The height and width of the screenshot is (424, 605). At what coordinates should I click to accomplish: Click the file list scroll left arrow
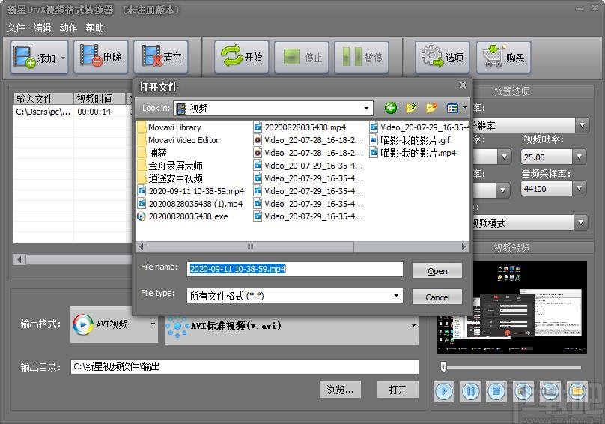point(19,259)
